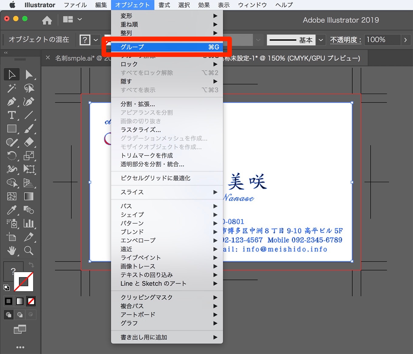Select the Rectangle tool
413x354 pixels.
pyautogui.click(x=12, y=129)
